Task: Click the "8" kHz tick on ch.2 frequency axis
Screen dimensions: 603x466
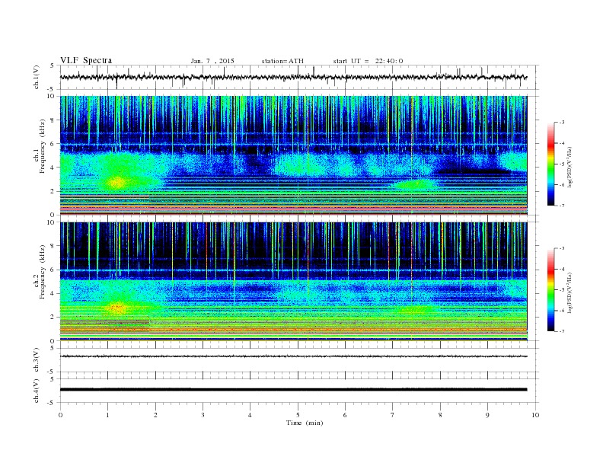Action: [53, 246]
